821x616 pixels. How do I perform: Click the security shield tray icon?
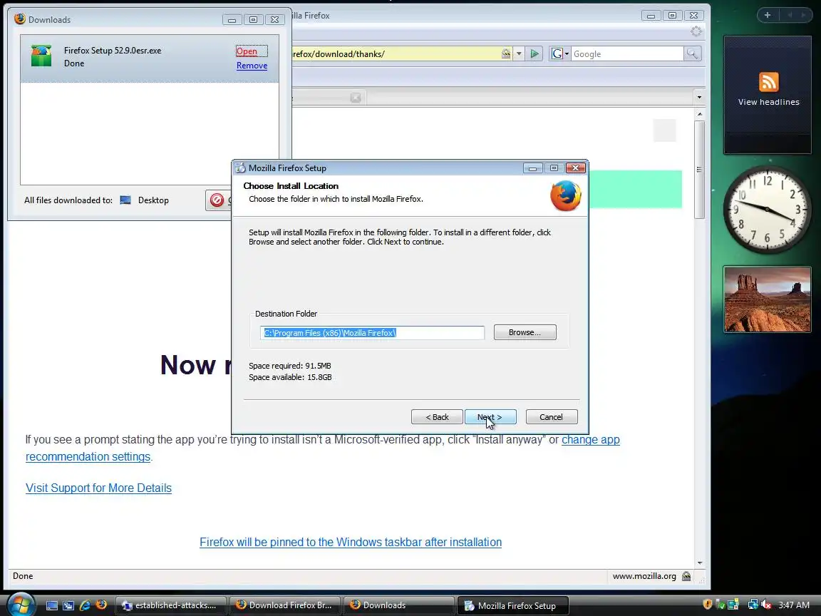point(708,605)
